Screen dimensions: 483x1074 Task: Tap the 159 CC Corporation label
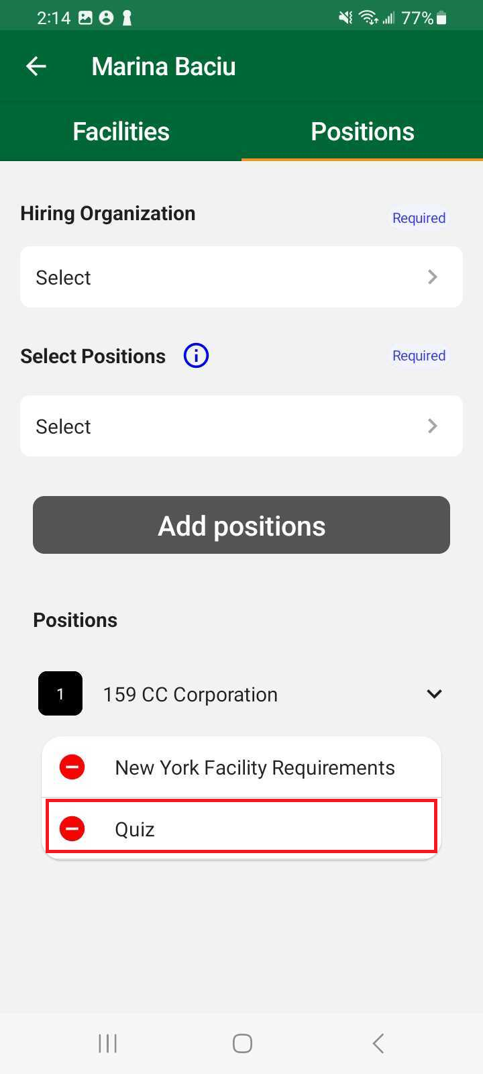tap(191, 694)
